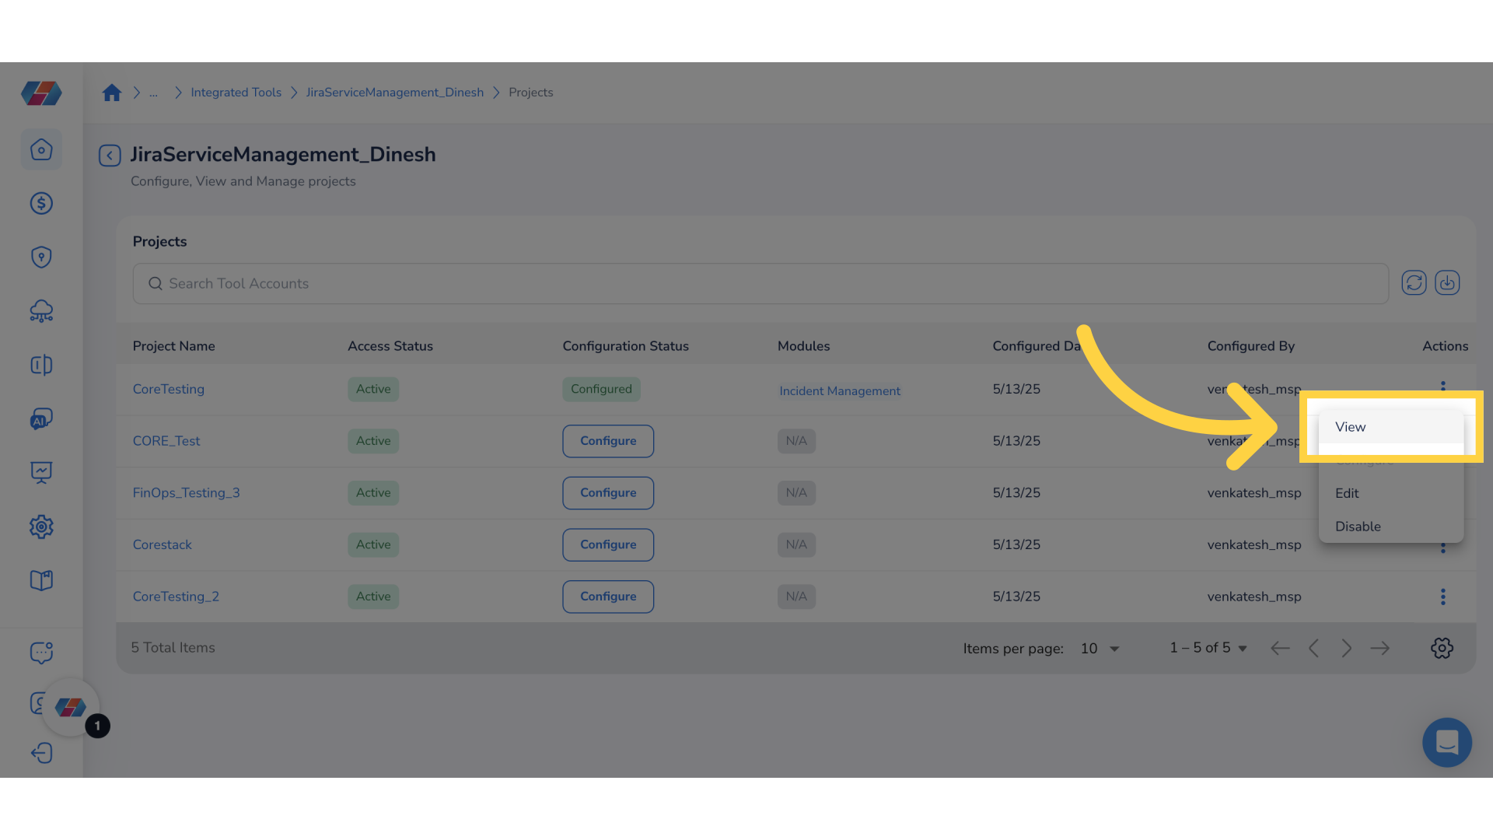
Task: Click the Configured status badge for CoreTesting
Action: [x=601, y=389]
